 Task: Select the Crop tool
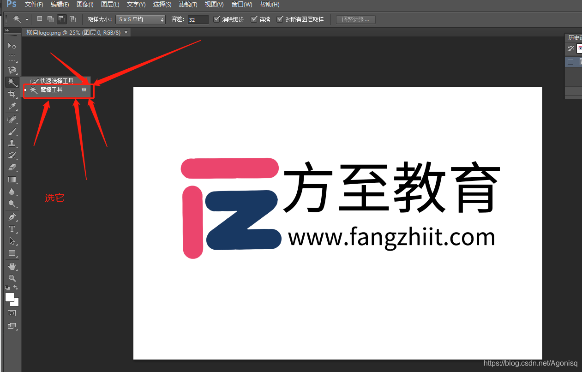tap(12, 94)
